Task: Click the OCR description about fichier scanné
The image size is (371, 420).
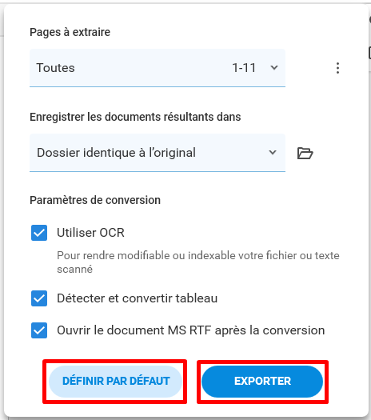Action: point(198,262)
